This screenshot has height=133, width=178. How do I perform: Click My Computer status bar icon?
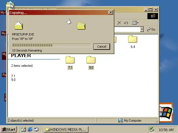point(120,121)
